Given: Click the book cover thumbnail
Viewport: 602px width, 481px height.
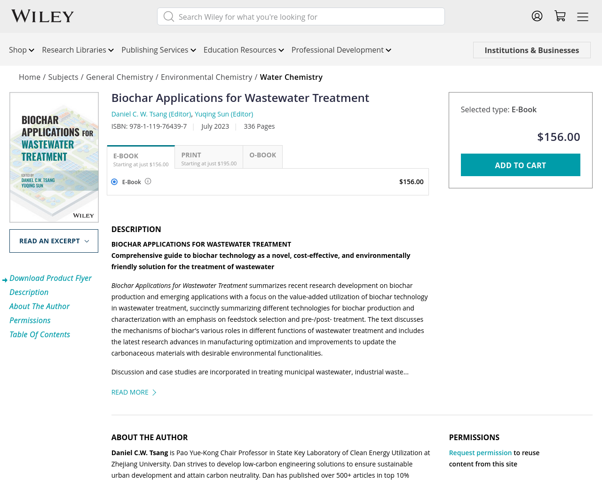Looking at the screenshot, I should (54, 157).
